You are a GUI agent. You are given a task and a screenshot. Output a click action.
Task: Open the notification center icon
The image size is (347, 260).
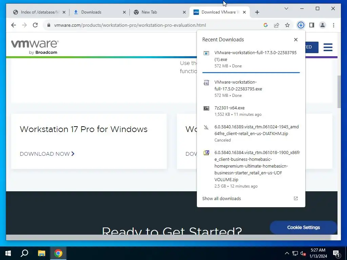point(336,254)
